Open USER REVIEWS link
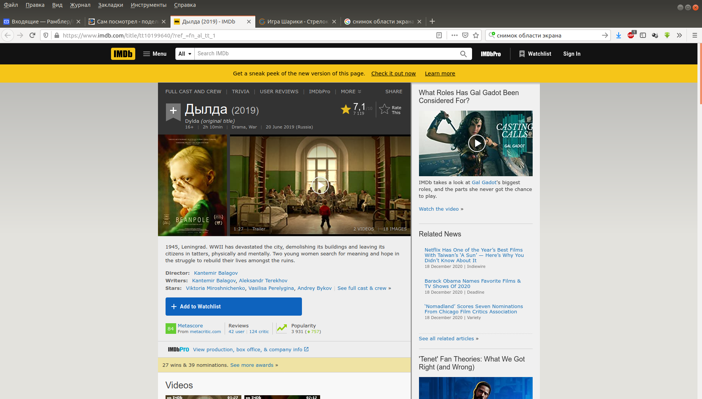This screenshot has width=702, height=399. 279,92
